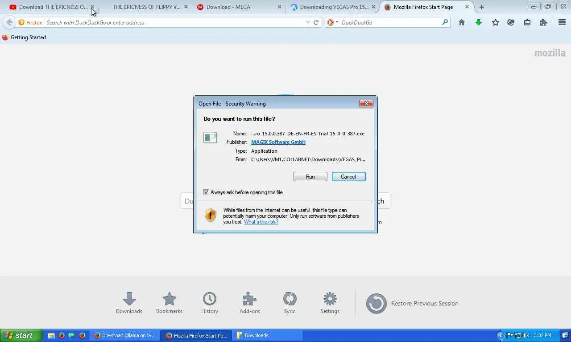Image resolution: width=571 pixels, height=342 pixels.
Task: Click the file explorer quick launch icon
Action: [x=51, y=335]
